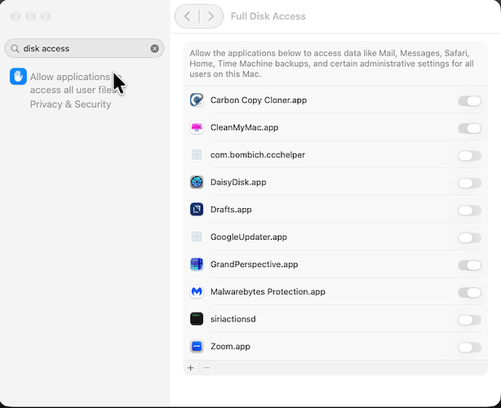Select the 'Carbon Copy Cloner.app' row text

click(x=259, y=100)
